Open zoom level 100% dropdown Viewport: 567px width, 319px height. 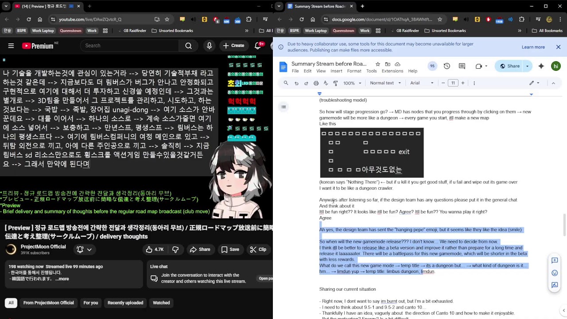click(353, 83)
